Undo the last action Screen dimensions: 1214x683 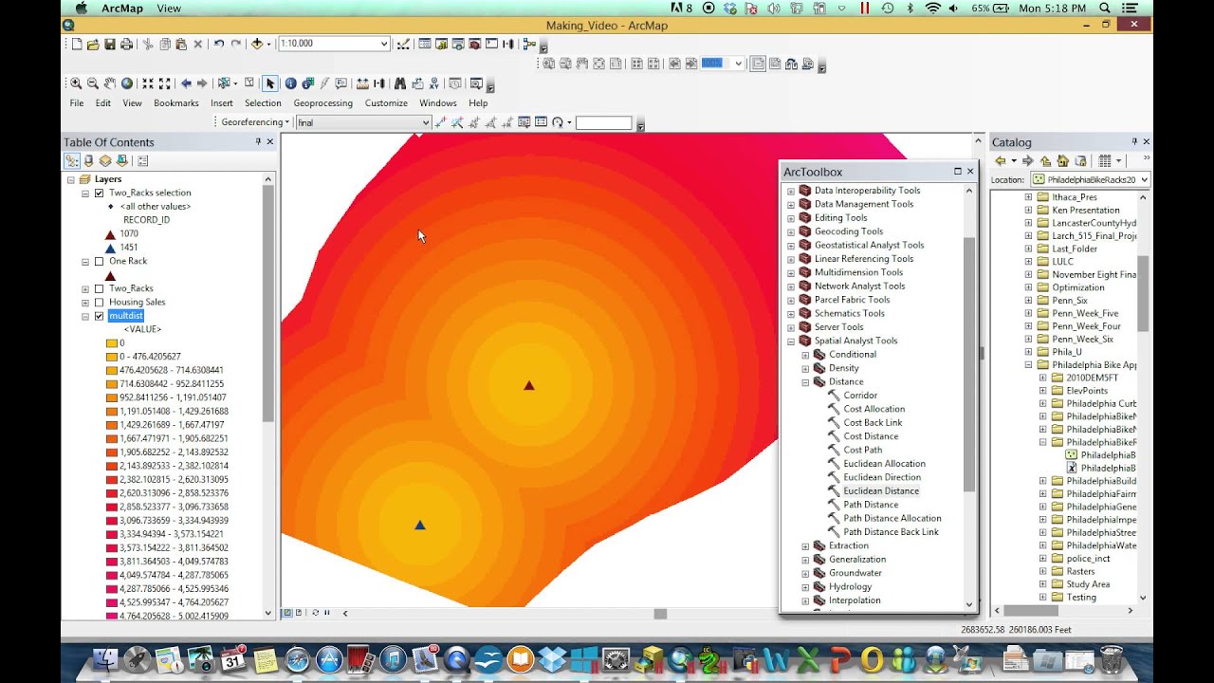219,44
